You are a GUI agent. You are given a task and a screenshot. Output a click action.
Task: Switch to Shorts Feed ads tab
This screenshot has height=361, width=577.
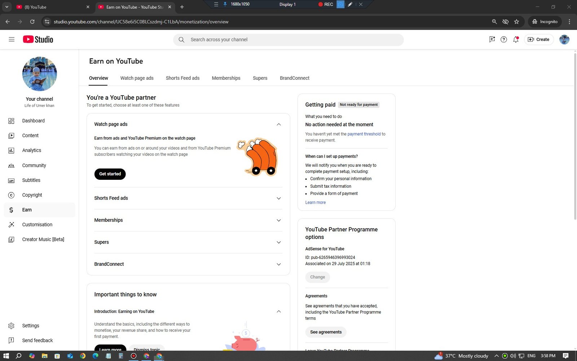click(182, 78)
